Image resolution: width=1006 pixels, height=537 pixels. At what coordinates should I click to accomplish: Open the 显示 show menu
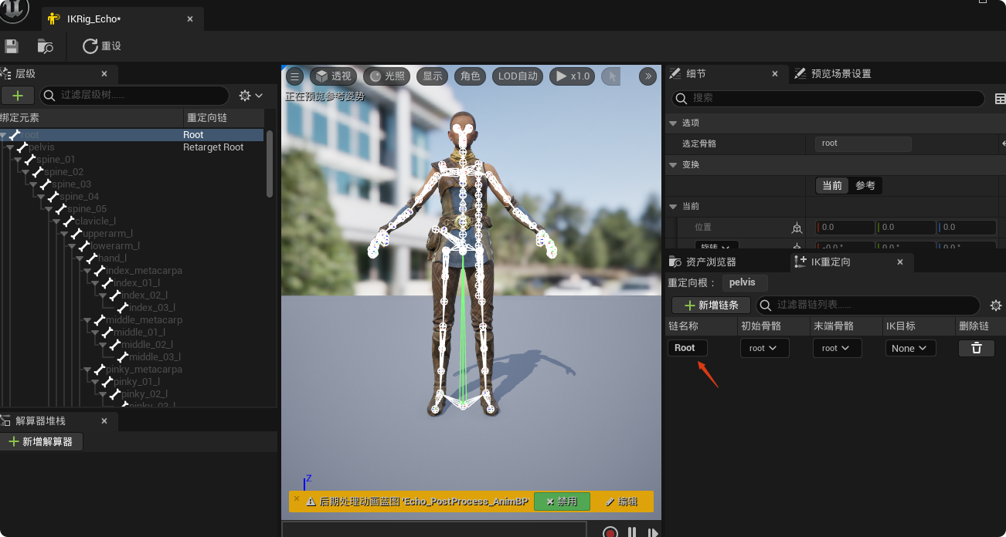tap(433, 76)
